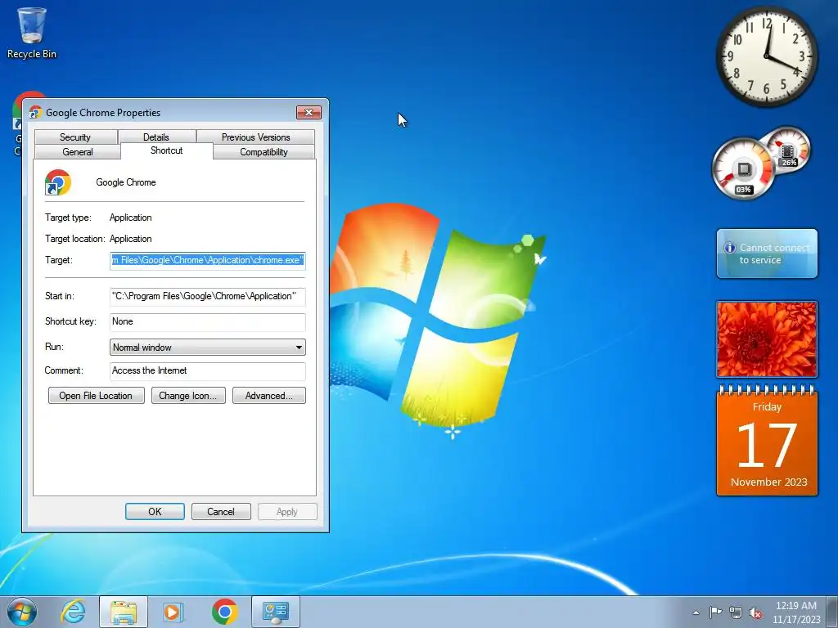Screen dimensions: 838x628
Task: Open the Compatibility tab
Action: [x=264, y=151]
